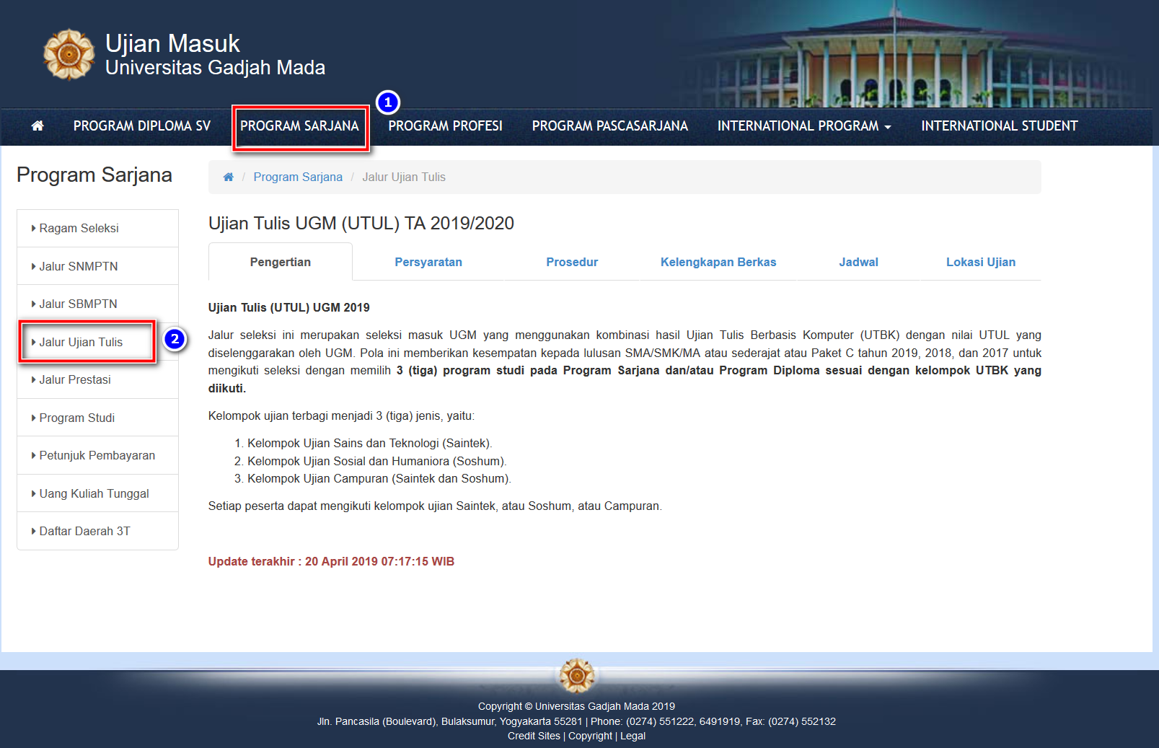Select Jalur Ujian Tulis in the sidebar
Image resolution: width=1159 pixels, height=748 pixels.
click(97, 342)
